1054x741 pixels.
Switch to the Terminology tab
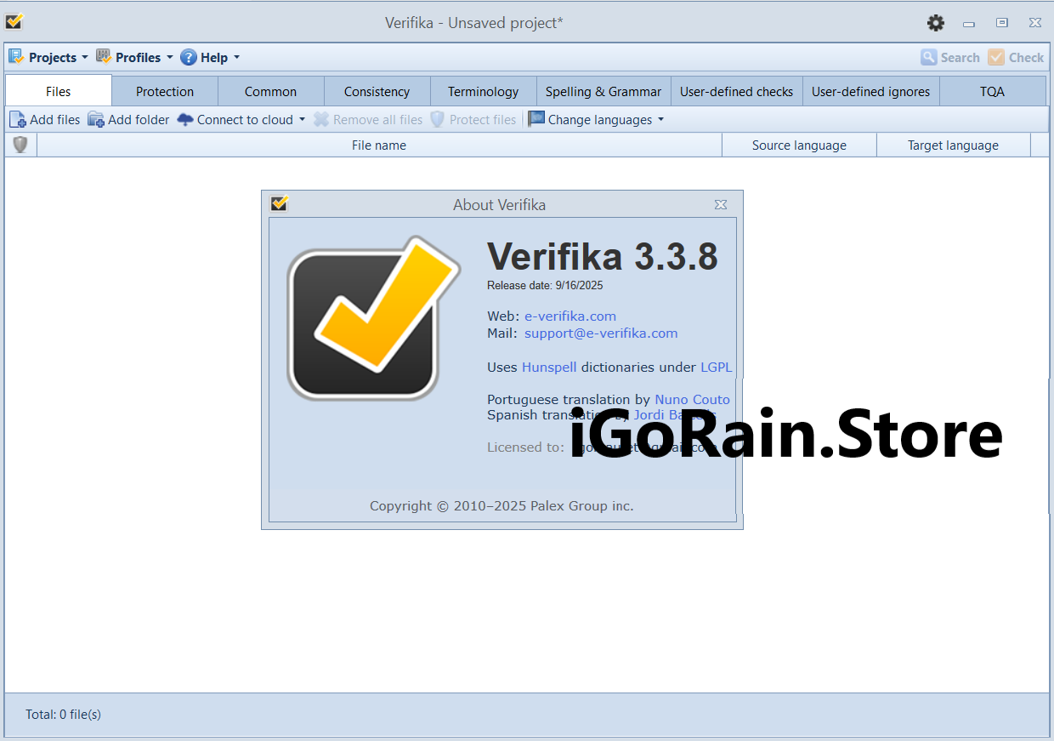click(483, 92)
